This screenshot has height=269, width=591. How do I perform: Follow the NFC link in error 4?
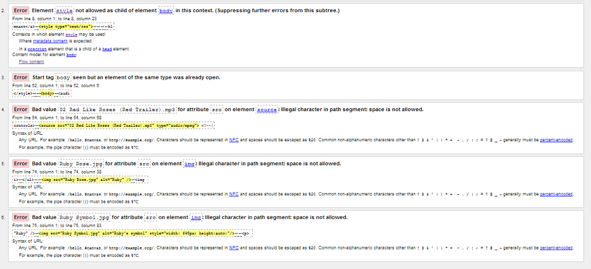click(234, 140)
